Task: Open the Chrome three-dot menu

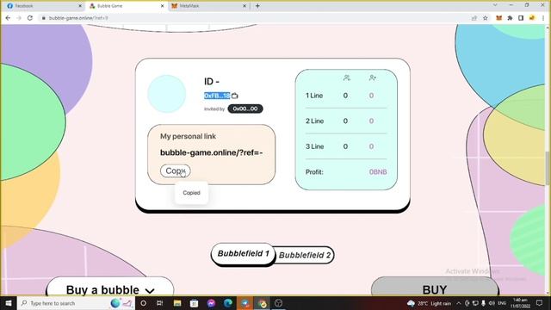Action: (x=543, y=18)
